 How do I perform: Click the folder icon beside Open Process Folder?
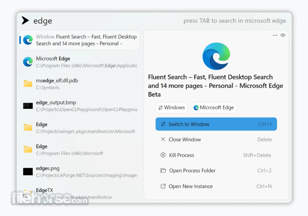[x=163, y=170]
